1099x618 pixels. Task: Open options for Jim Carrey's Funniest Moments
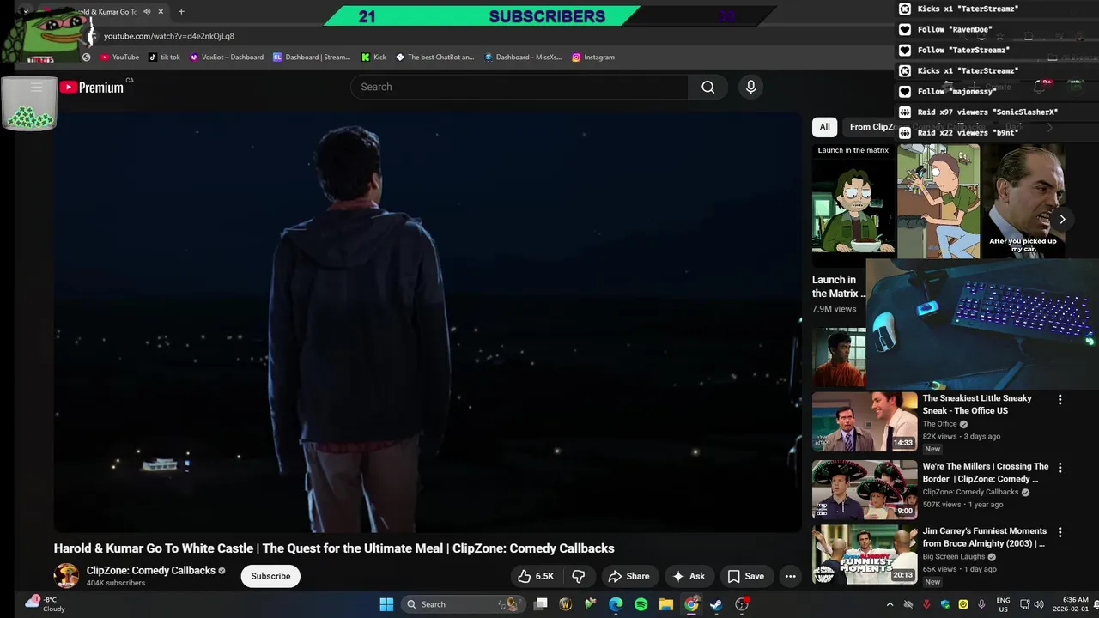click(1060, 532)
